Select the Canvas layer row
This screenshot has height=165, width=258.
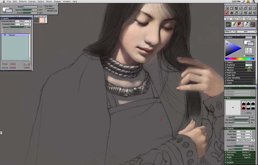pyautogui.click(x=15, y=35)
